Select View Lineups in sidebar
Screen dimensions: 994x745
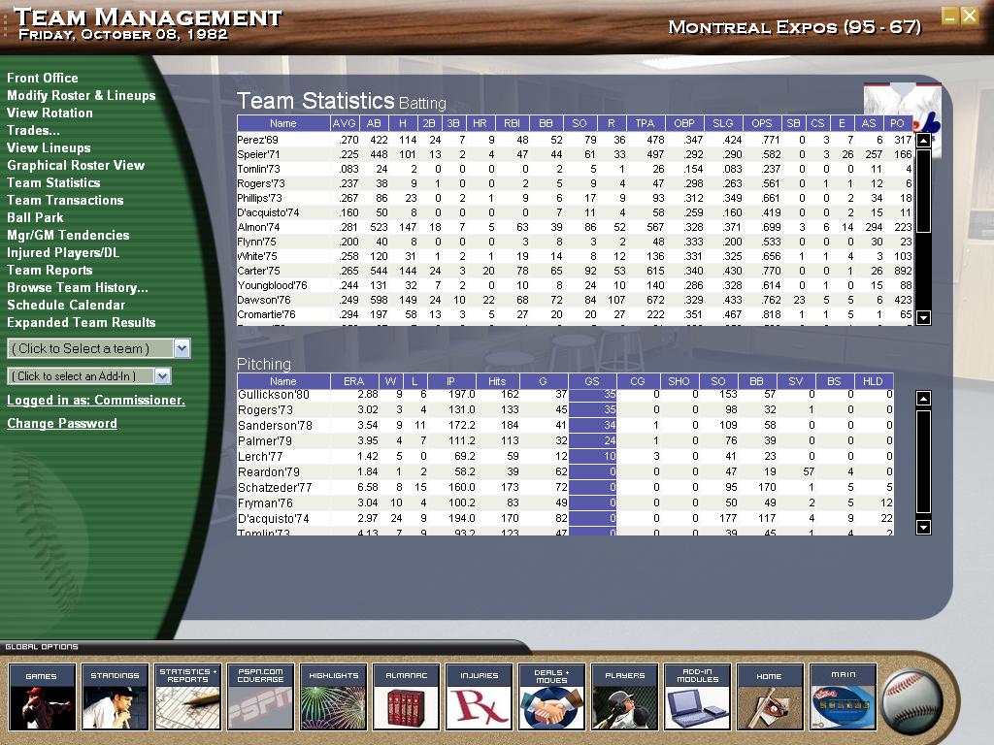(49, 148)
